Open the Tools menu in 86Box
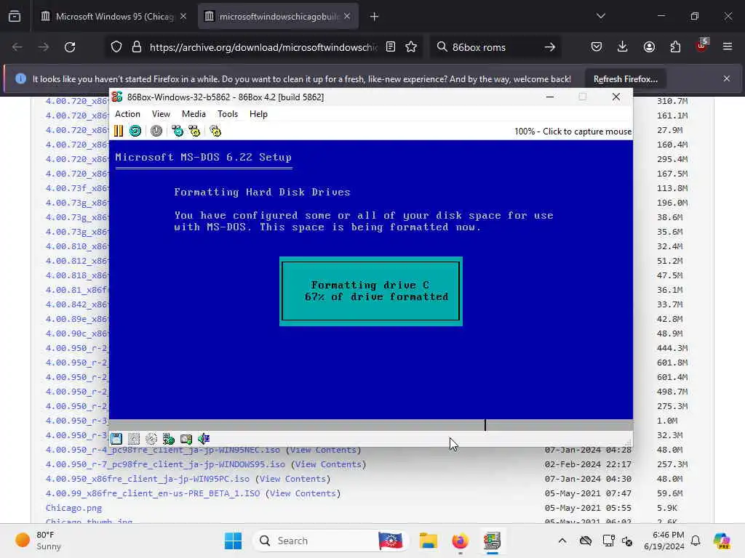Image resolution: width=745 pixels, height=558 pixels. (x=228, y=114)
